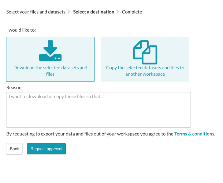
Task: Click the drive tray base of download icon
Action: (x=50, y=57)
